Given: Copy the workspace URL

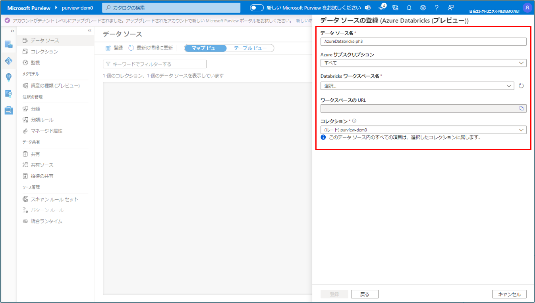Looking at the screenshot, I should click(x=521, y=109).
